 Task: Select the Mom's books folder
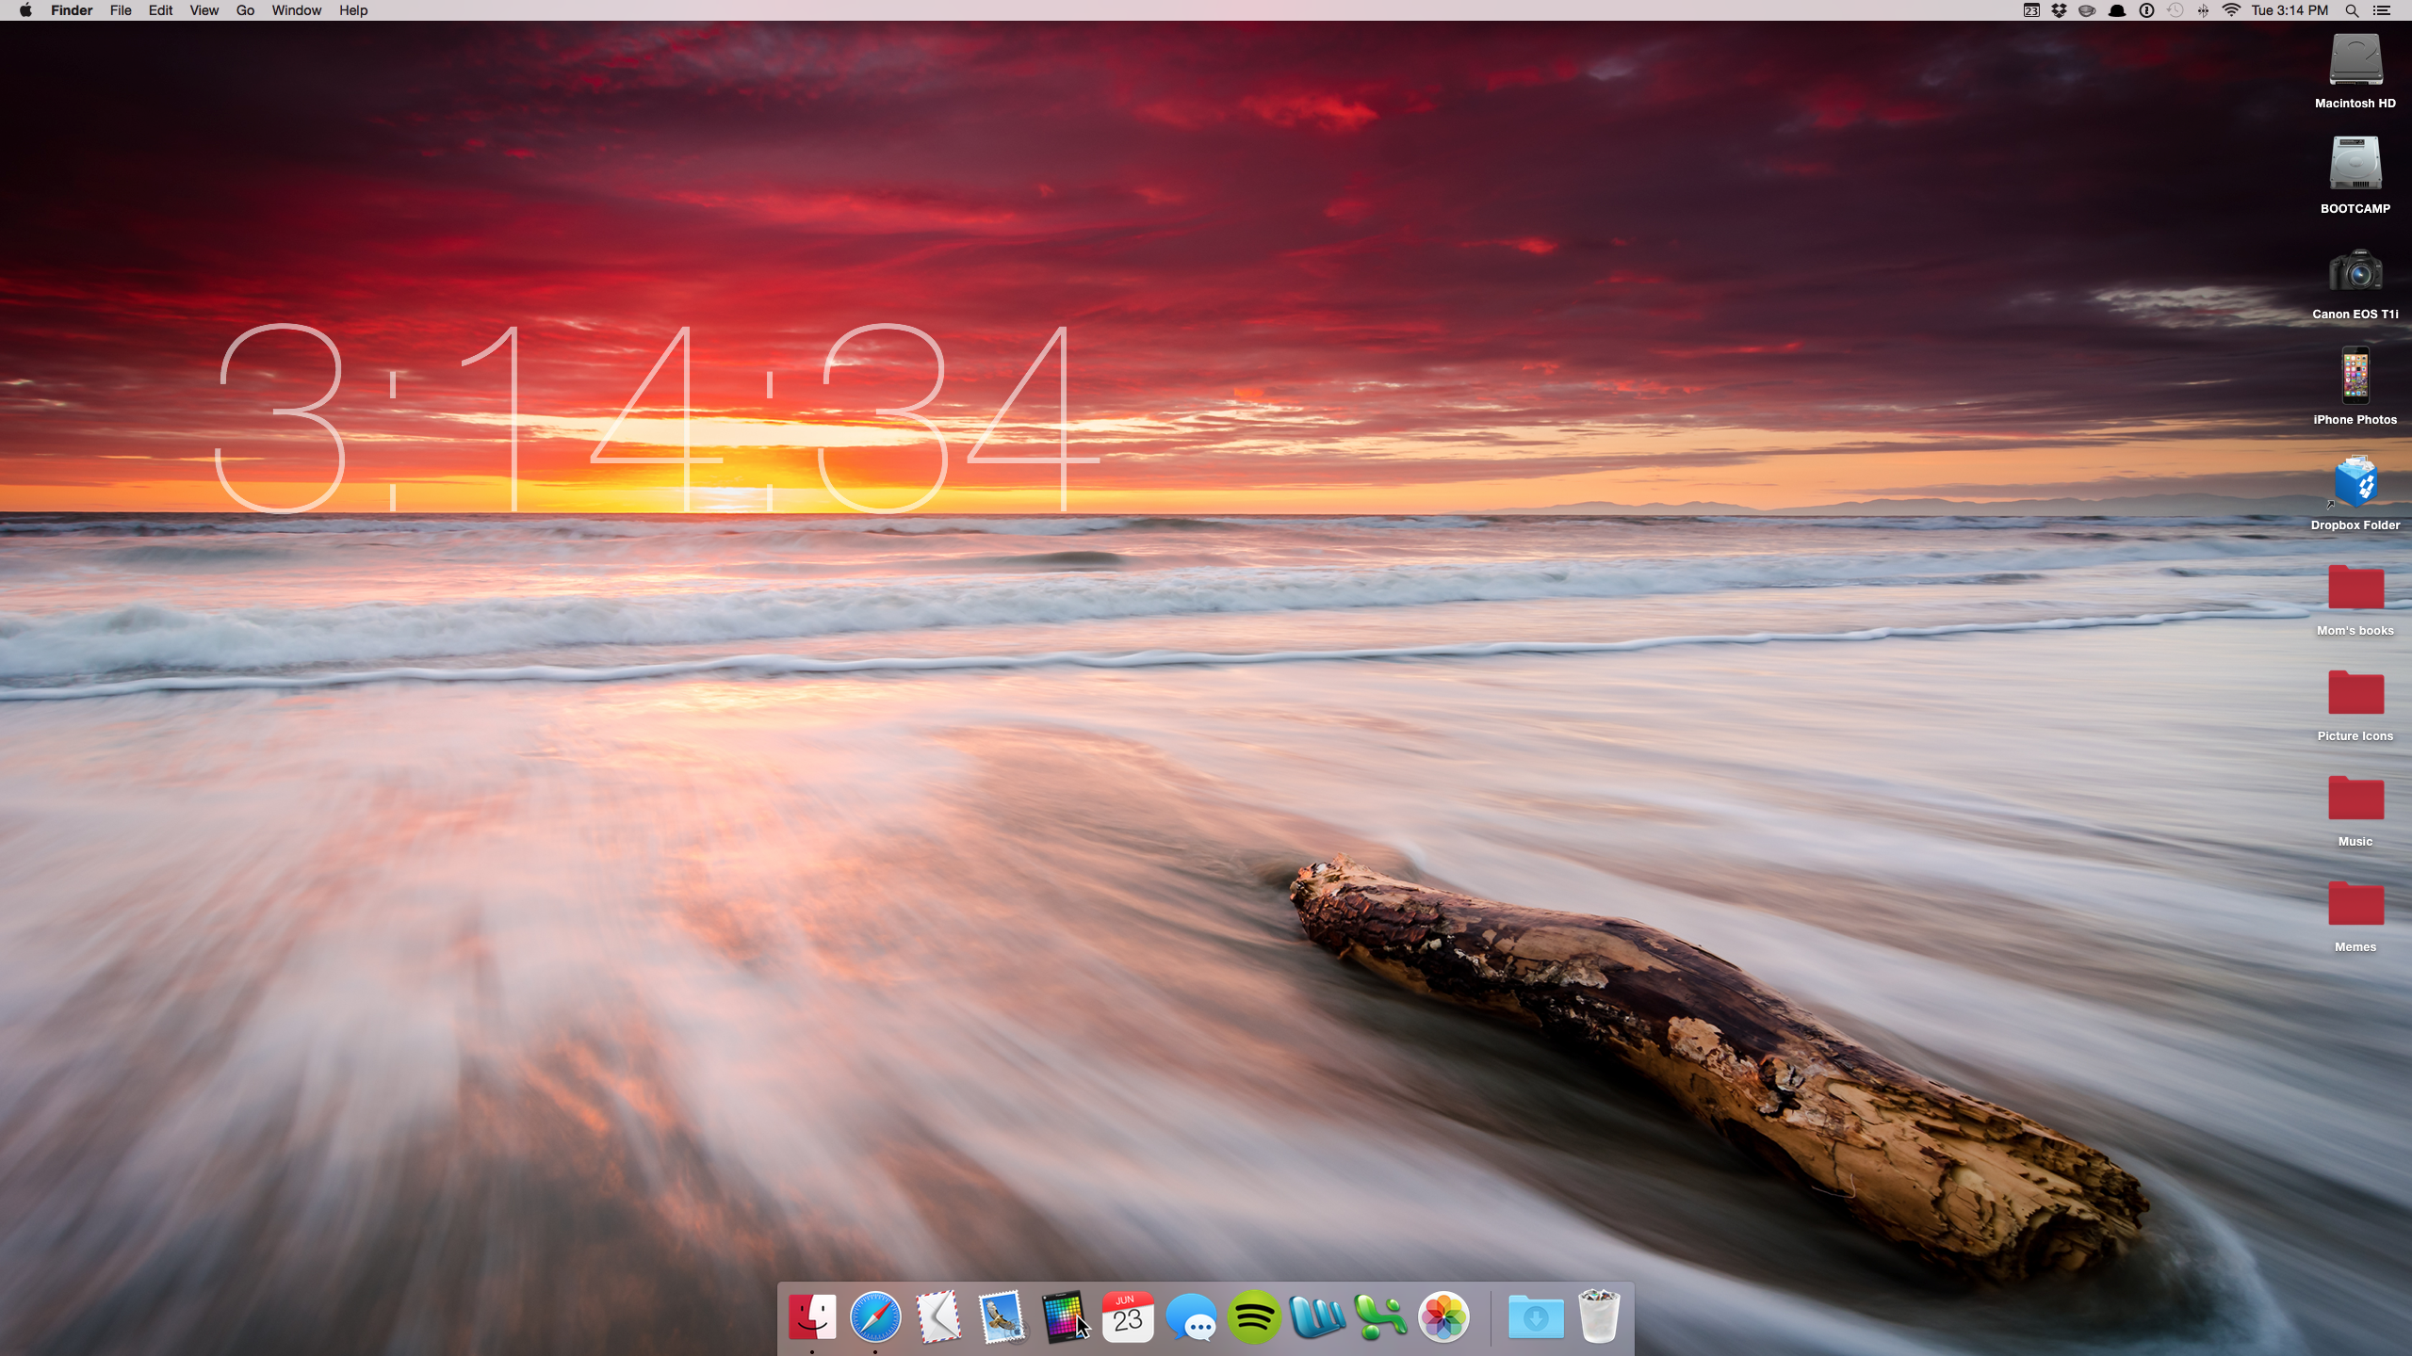click(2355, 589)
